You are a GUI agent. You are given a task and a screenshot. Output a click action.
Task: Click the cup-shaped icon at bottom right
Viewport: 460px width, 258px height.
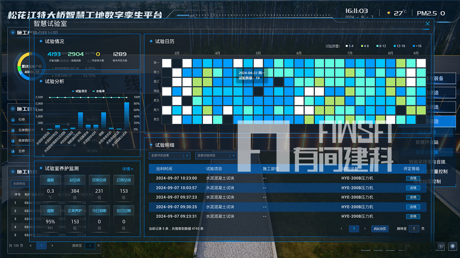441,247
